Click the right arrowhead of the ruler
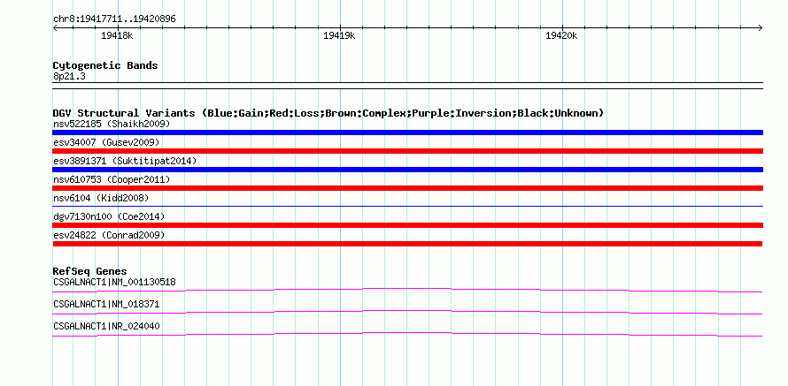The width and height of the screenshot is (788, 386). [761, 27]
